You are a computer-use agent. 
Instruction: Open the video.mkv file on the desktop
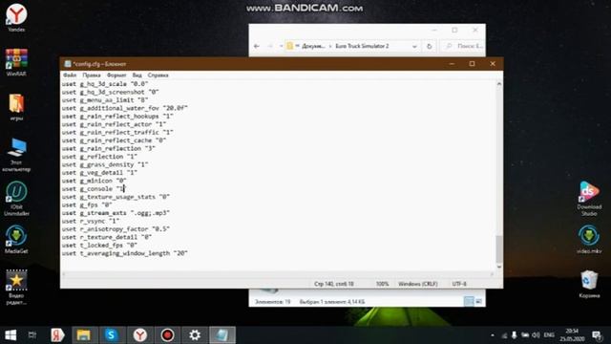(589, 240)
